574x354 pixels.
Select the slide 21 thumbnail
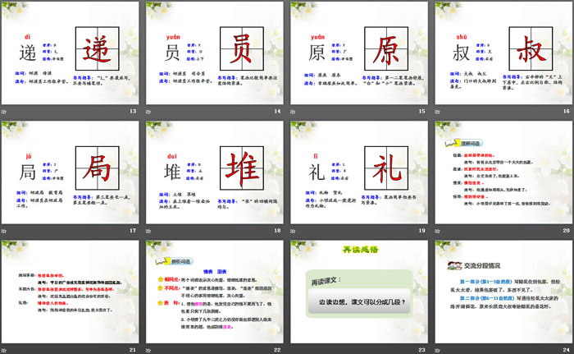70,292
